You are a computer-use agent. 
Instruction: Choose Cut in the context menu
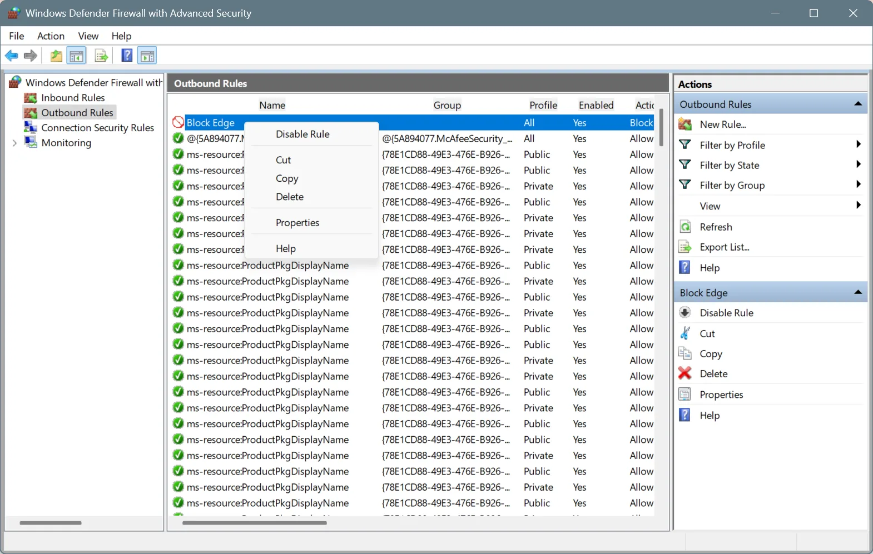click(x=311, y=160)
